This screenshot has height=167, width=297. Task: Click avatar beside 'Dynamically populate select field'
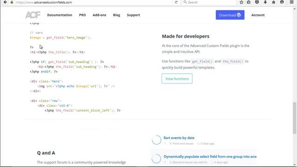coord(156,159)
